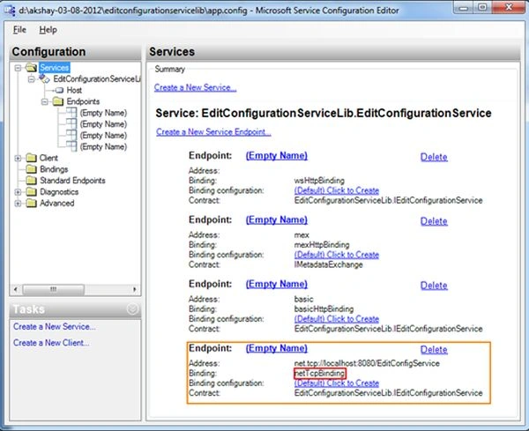This screenshot has height=431, width=529.
Task: Click Create a New Service Endpoint link
Action: [213, 132]
